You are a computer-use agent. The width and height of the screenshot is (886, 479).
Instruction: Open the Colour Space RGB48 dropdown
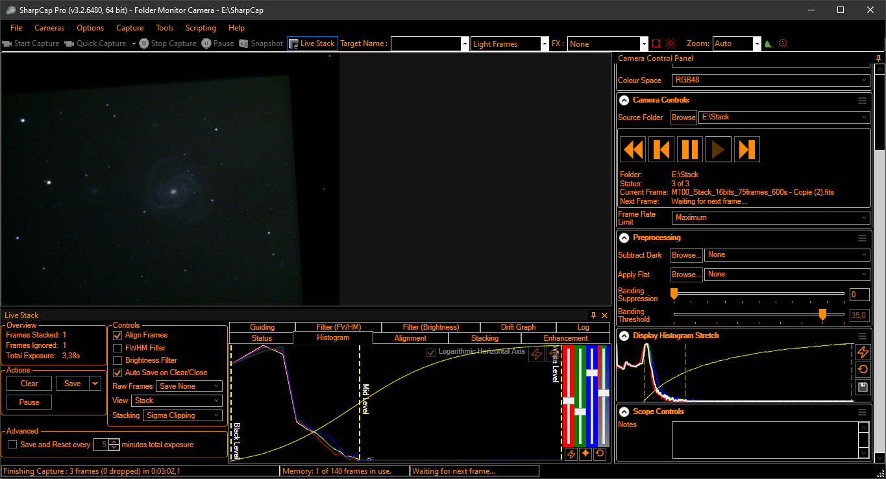[x=770, y=80]
